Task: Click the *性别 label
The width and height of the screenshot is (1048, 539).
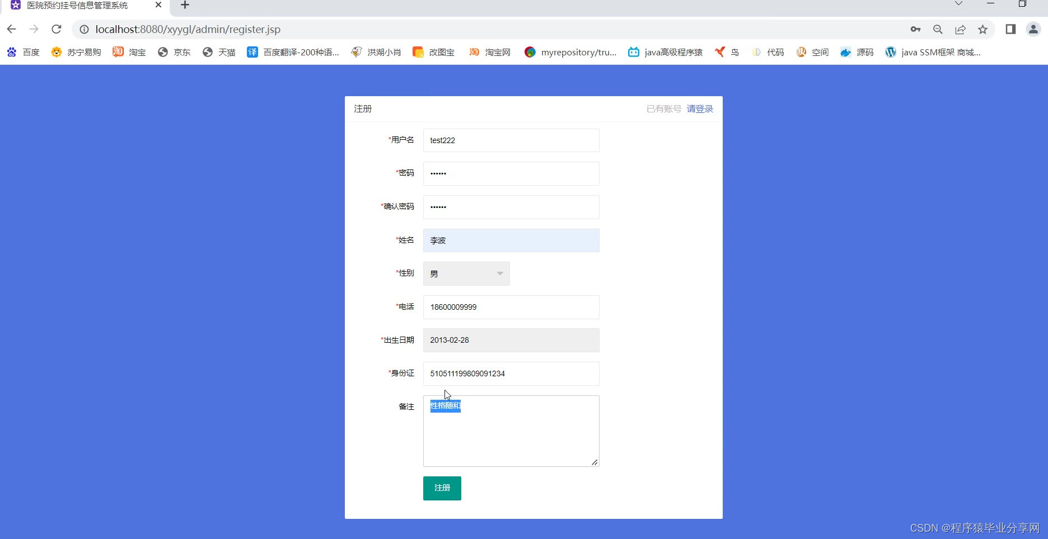Action: pyautogui.click(x=405, y=273)
